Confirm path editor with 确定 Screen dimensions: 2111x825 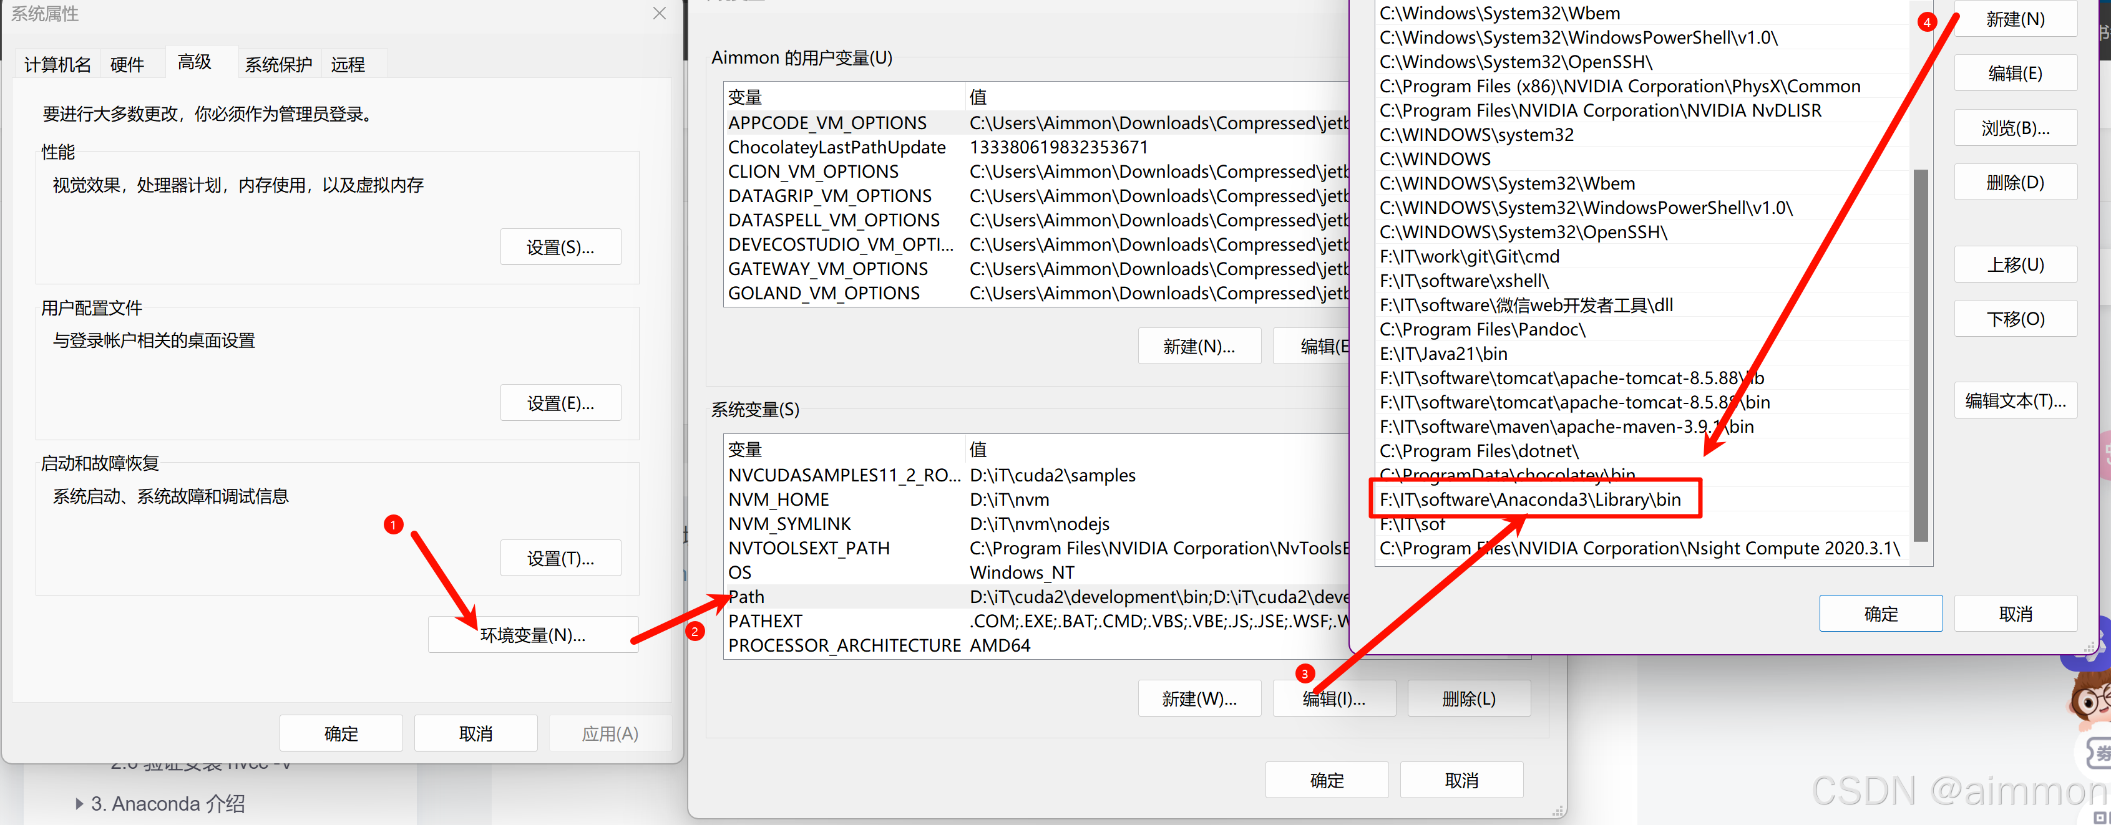point(1881,614)
